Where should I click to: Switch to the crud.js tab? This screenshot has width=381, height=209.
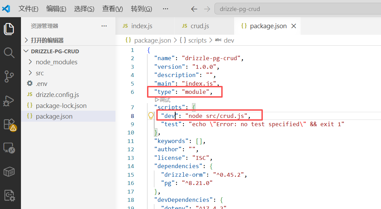[x=204, y=26]
